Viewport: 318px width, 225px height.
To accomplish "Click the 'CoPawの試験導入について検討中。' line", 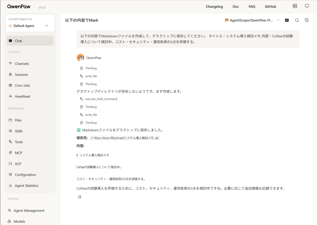I will tap(99, 167).
